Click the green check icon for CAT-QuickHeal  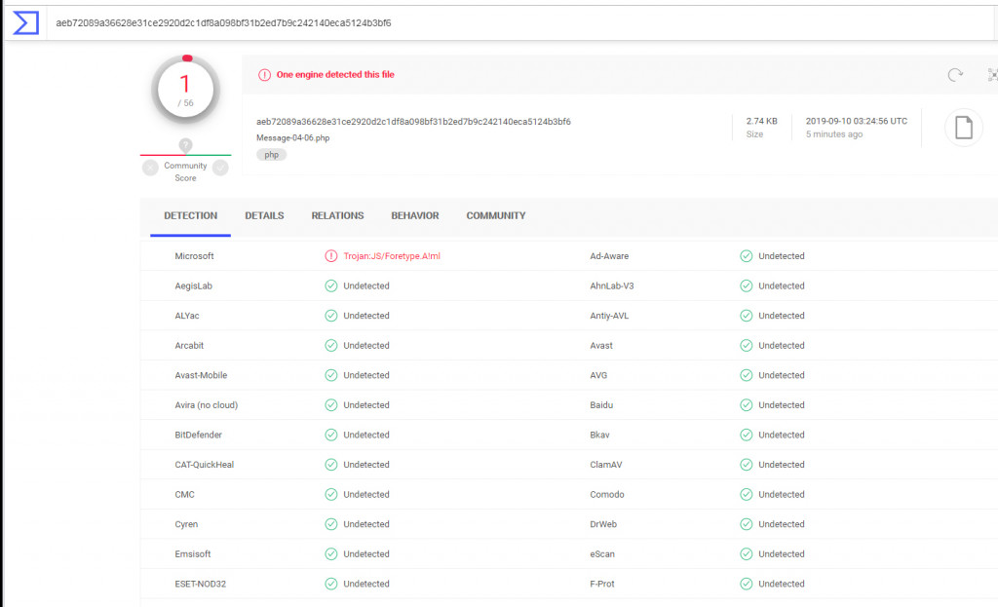click(x=331, y=465)
